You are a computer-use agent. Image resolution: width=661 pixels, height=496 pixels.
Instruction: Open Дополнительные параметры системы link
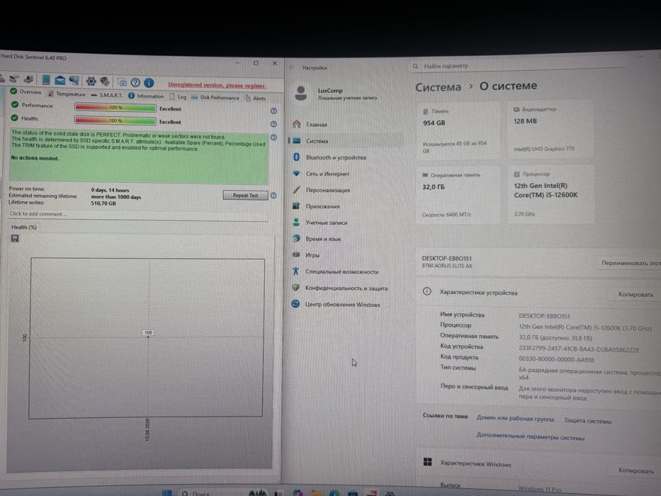[531, 437]
